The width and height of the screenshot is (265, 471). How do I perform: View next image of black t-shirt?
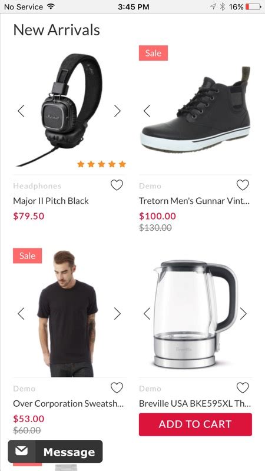pyautogui.click(x=117, y=314)
